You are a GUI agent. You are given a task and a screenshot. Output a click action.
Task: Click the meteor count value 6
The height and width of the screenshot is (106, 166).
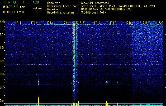[x=37, y=12]
